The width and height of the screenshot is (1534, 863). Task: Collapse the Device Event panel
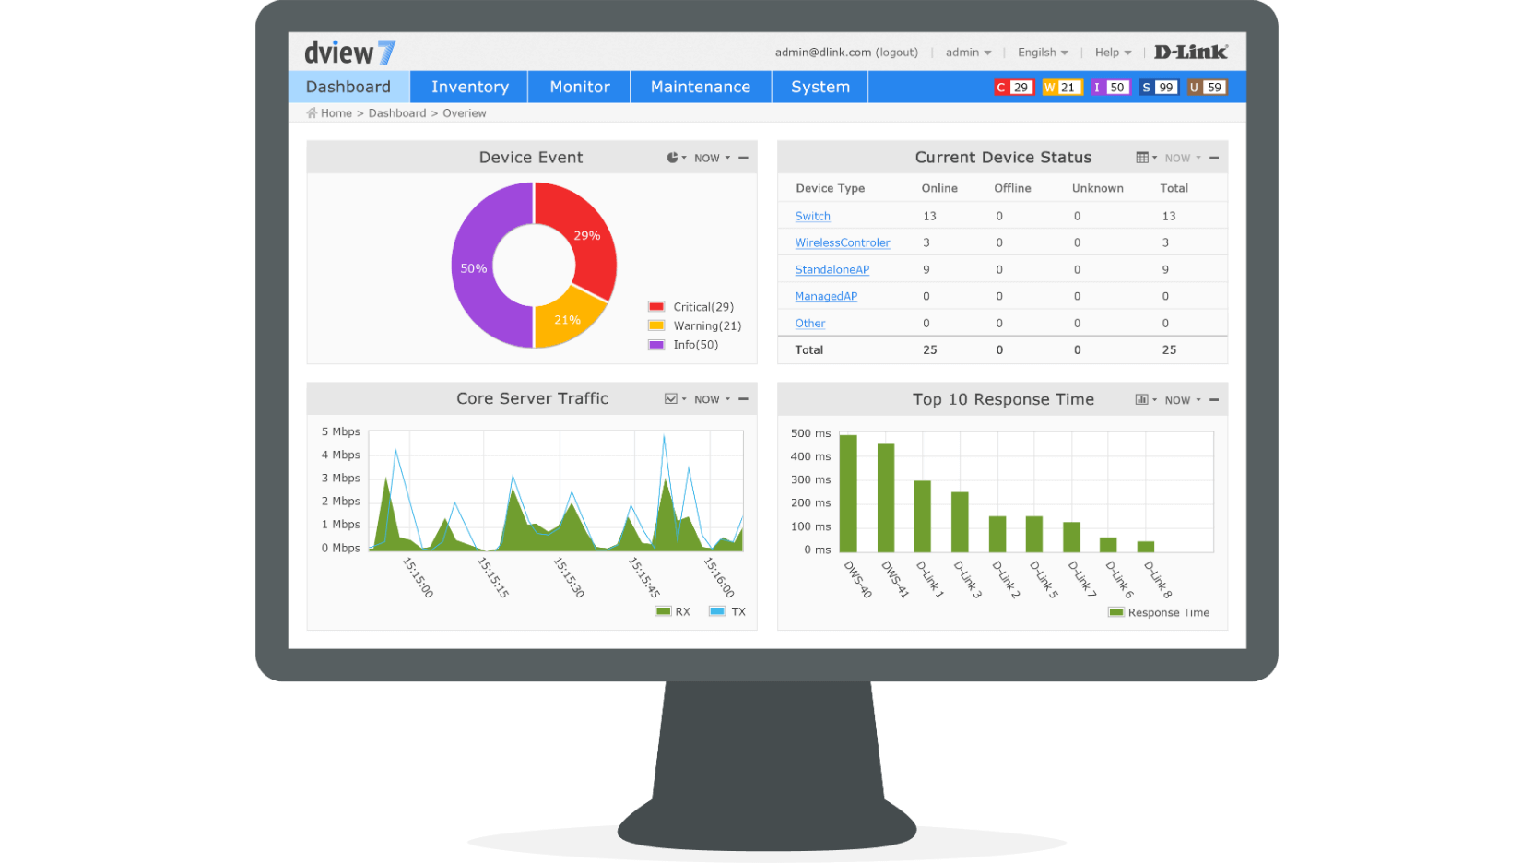tap(743, 158)
